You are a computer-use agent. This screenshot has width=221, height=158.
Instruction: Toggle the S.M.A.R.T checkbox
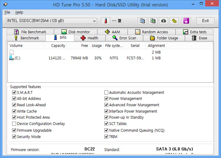(x=14, y=93)
